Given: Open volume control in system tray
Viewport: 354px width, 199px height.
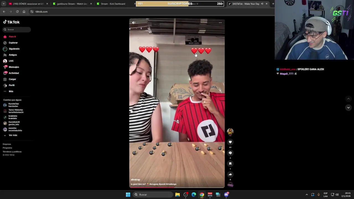Looking at the screenshot, I should [x=337, y=195].
